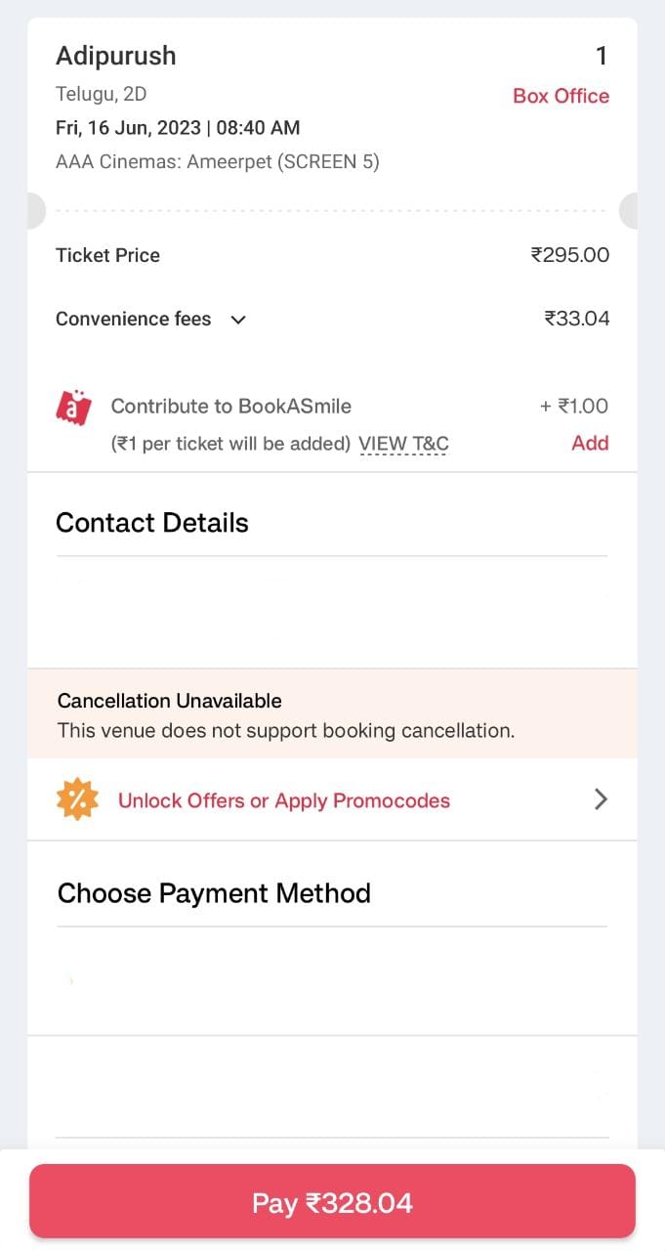Click the ticket count number 1
This screenshot has height=1251, width=665.
[602, 56]
